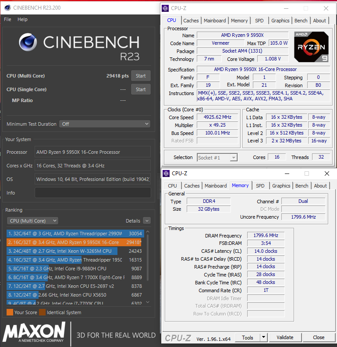Select the Xeon W-3265M ranking row
This screenshot has width=337, height=347.
[x=75, y=251]
